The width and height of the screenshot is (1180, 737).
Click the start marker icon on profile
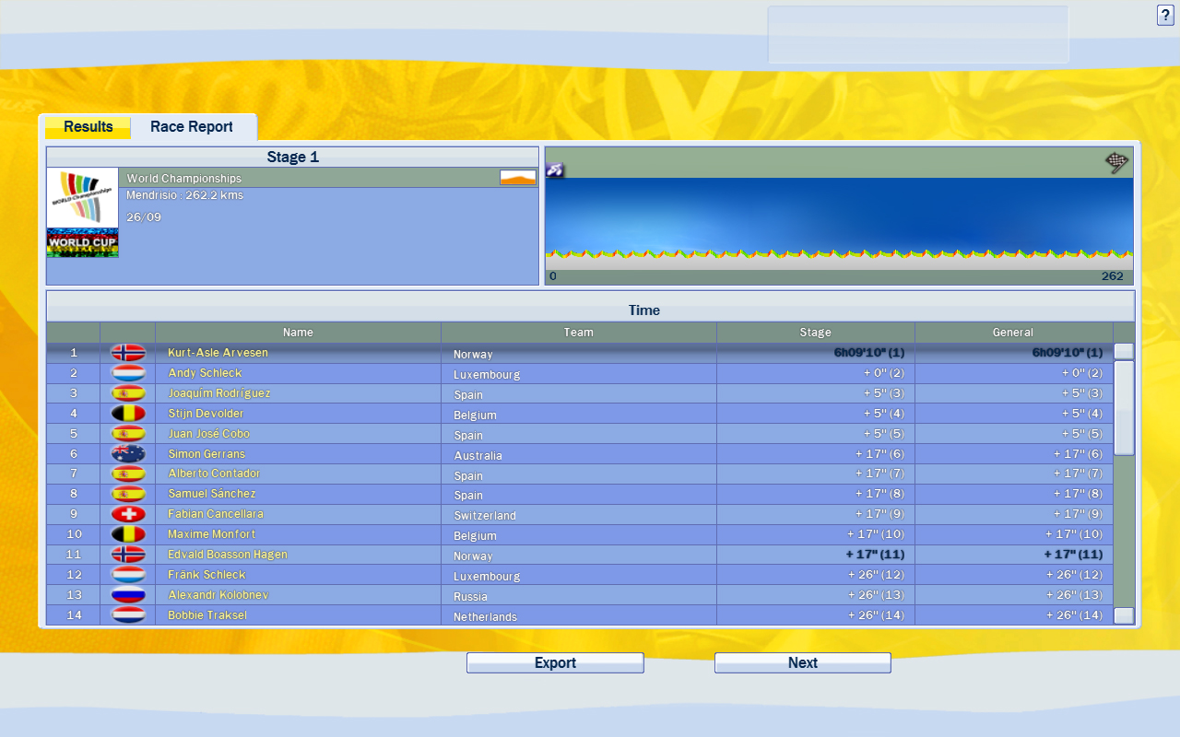tap(555, 170)
